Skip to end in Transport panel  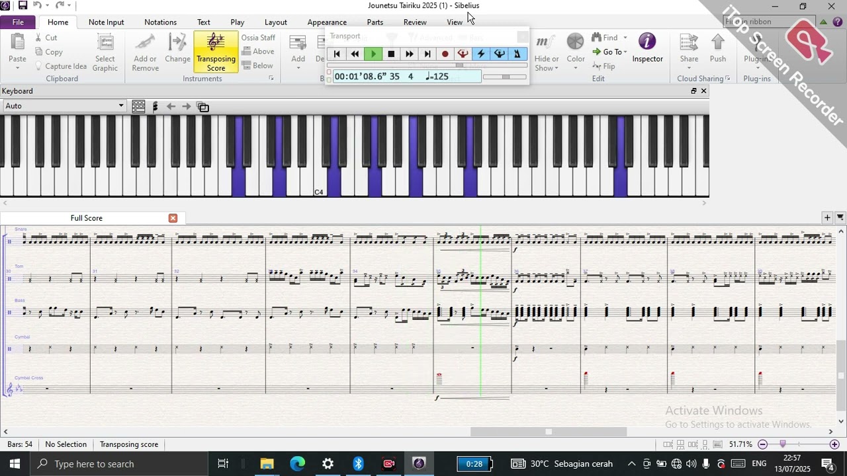point(427,54)
